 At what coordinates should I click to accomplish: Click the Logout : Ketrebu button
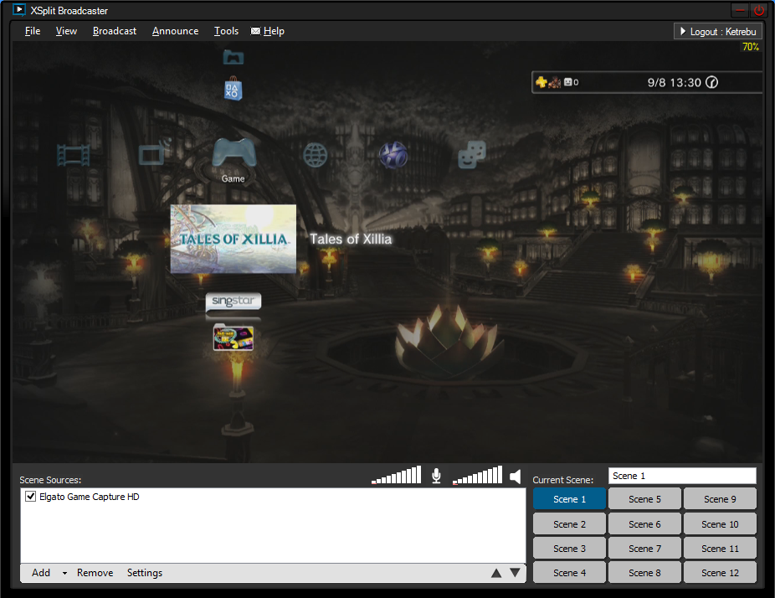pyautogui.click(x=717, y=32)
